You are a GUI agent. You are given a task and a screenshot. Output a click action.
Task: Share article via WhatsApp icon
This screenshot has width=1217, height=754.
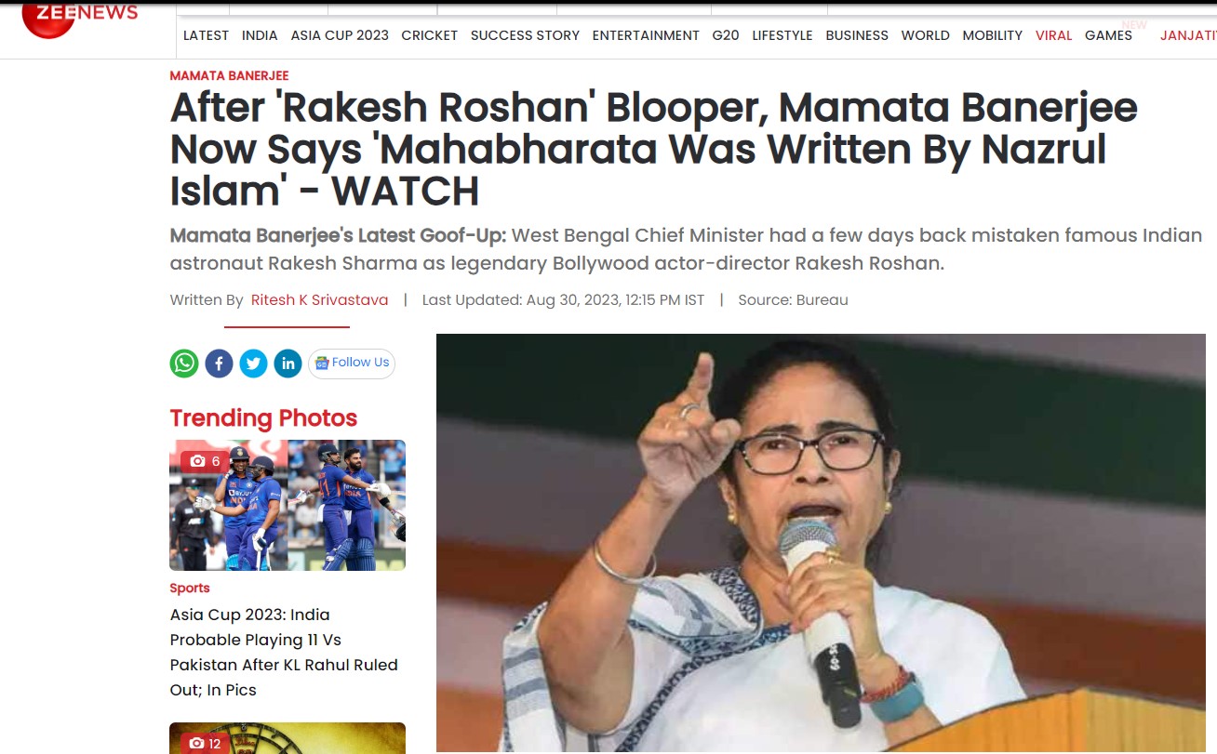tap(184, 363)
